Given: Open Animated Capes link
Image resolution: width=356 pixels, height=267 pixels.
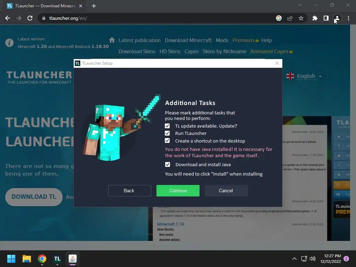Looking at the screenshot, I should point(271,51).
